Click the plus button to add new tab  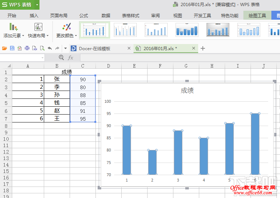coord(203,48)
